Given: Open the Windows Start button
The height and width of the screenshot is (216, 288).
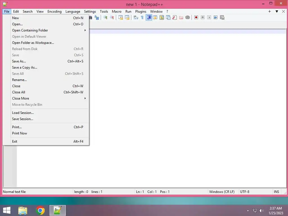Looking at the screenshot, I should point(7,210).
